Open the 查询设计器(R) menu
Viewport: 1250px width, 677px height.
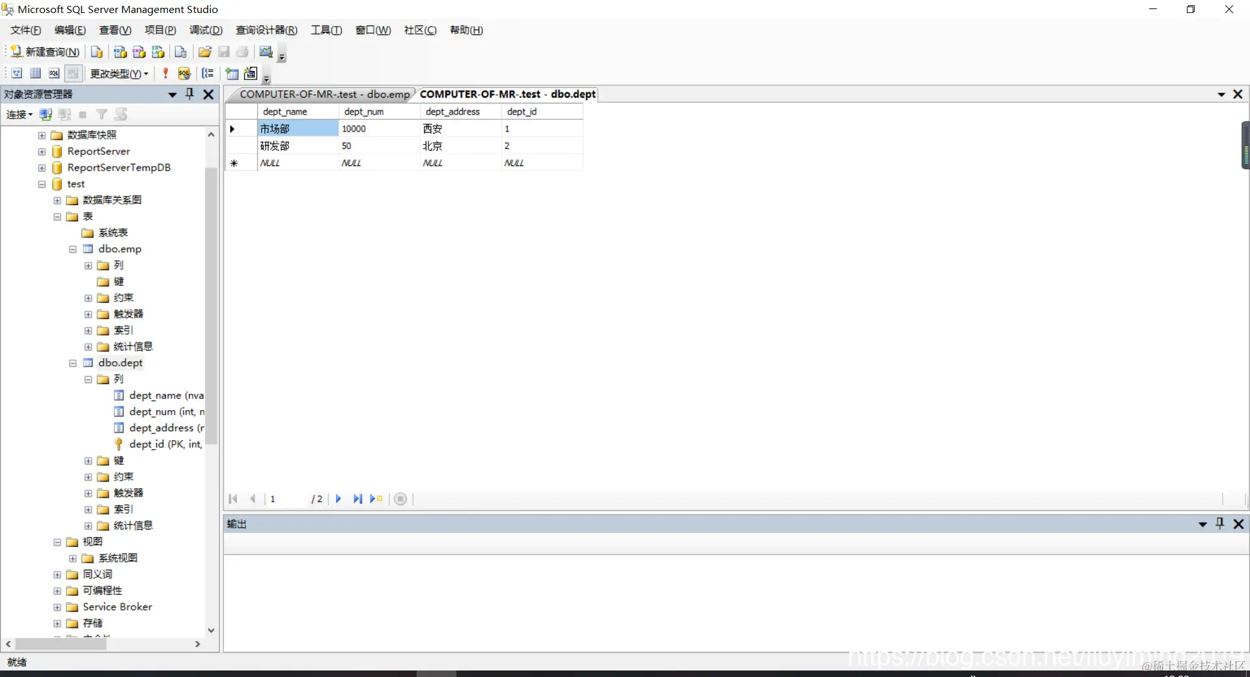(x=267, y=30)
